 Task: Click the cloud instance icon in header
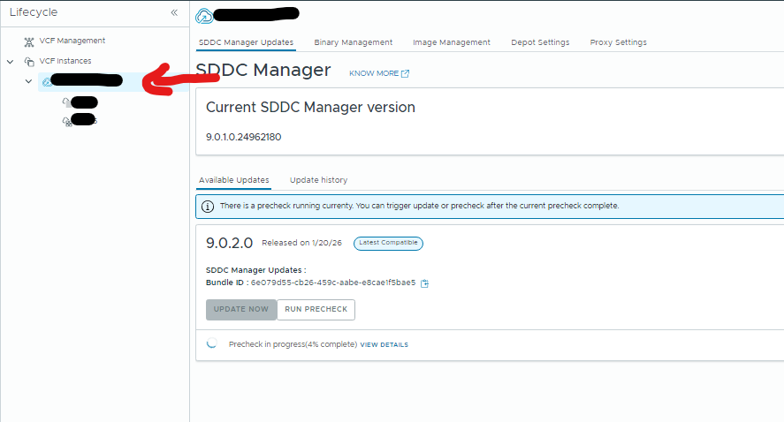point(204,16)
